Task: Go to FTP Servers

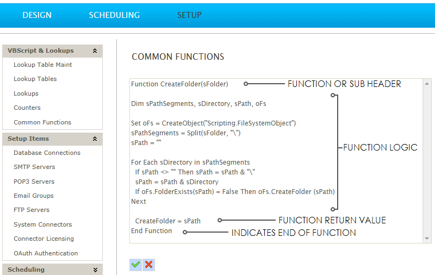Action: [32, 210]
